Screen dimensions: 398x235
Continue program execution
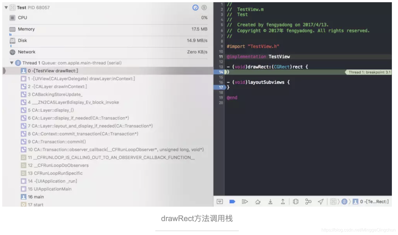[245, 202]
